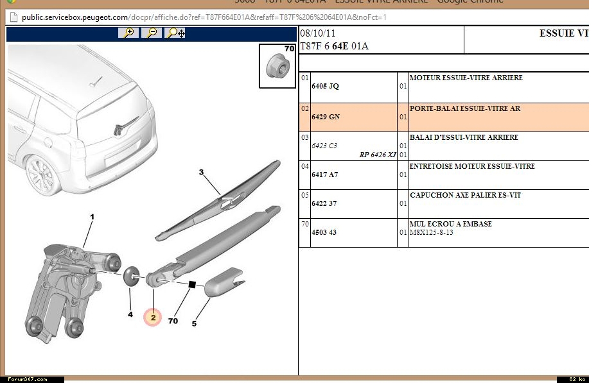Click the M8X125-8-13 nut specification
The width and height of the screenshot is (589, 383).
[x=431, y=233]
